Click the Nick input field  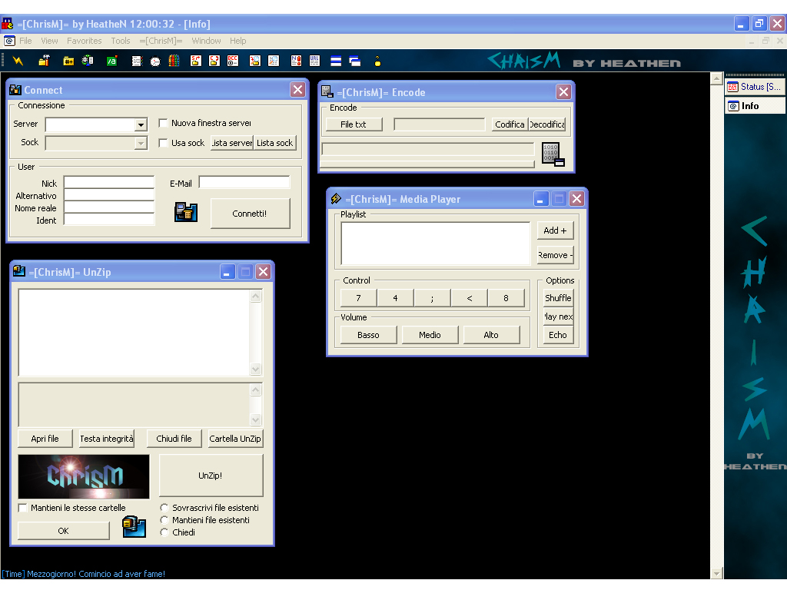pyautogui.click(x=109, y=183)
